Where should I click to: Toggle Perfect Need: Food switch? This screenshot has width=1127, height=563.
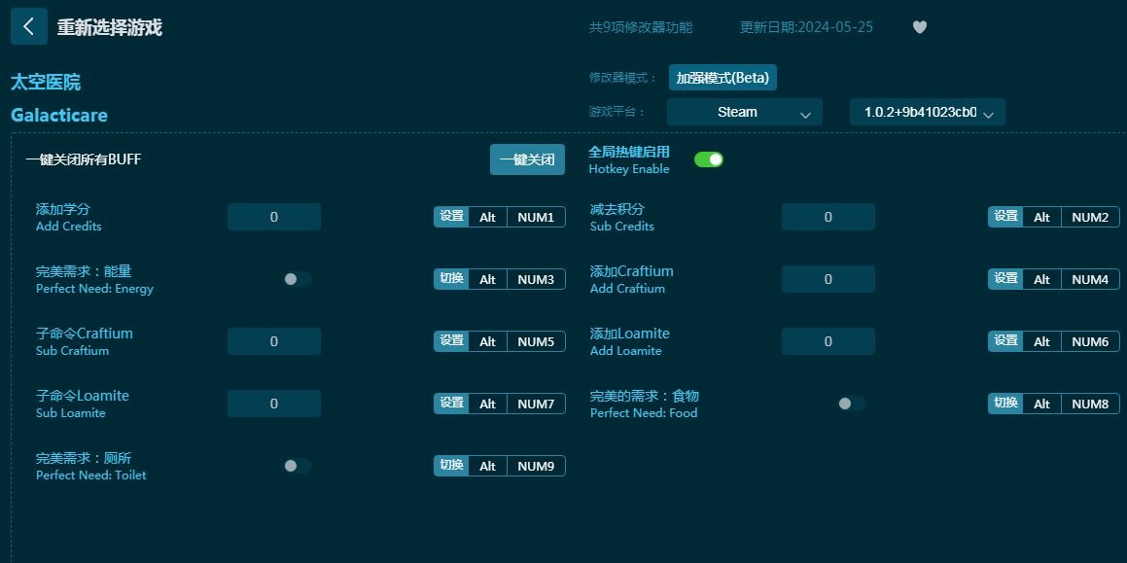851,404
